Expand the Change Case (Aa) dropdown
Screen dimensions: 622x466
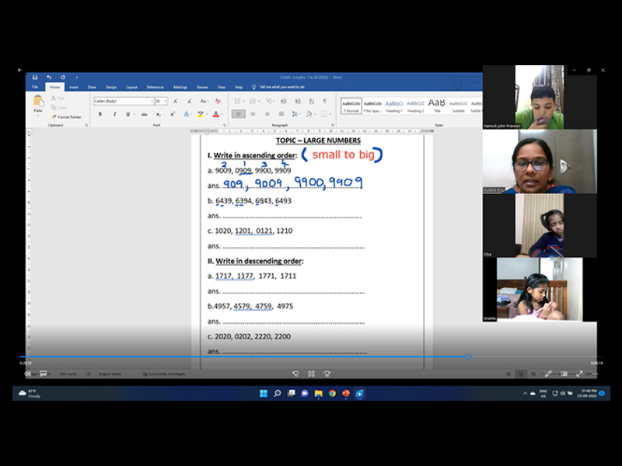[204, 101]
